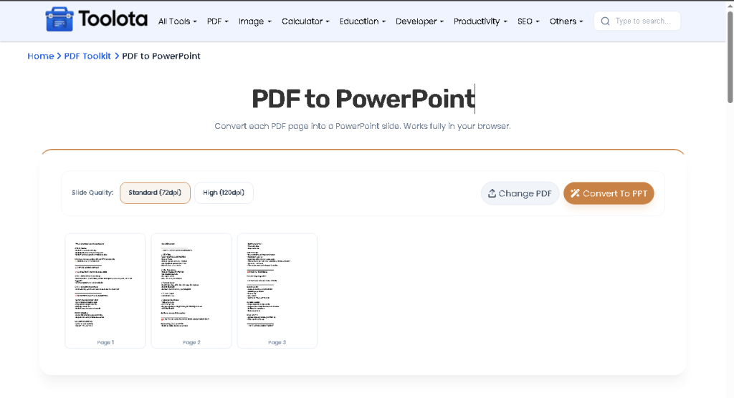
Task: Open the All Tools dropdown menu
Action: pyautogui.click(x=178, y=21)
